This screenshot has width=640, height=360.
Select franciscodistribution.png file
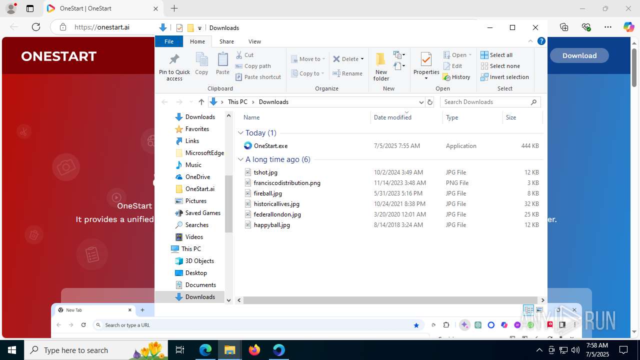point(287,183)
